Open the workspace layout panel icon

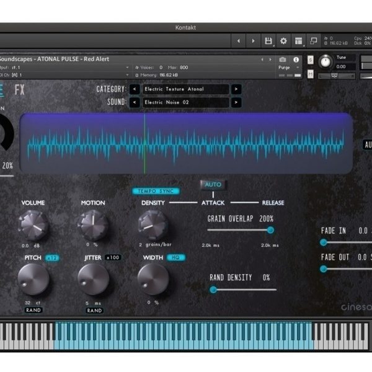pos(298,41)
